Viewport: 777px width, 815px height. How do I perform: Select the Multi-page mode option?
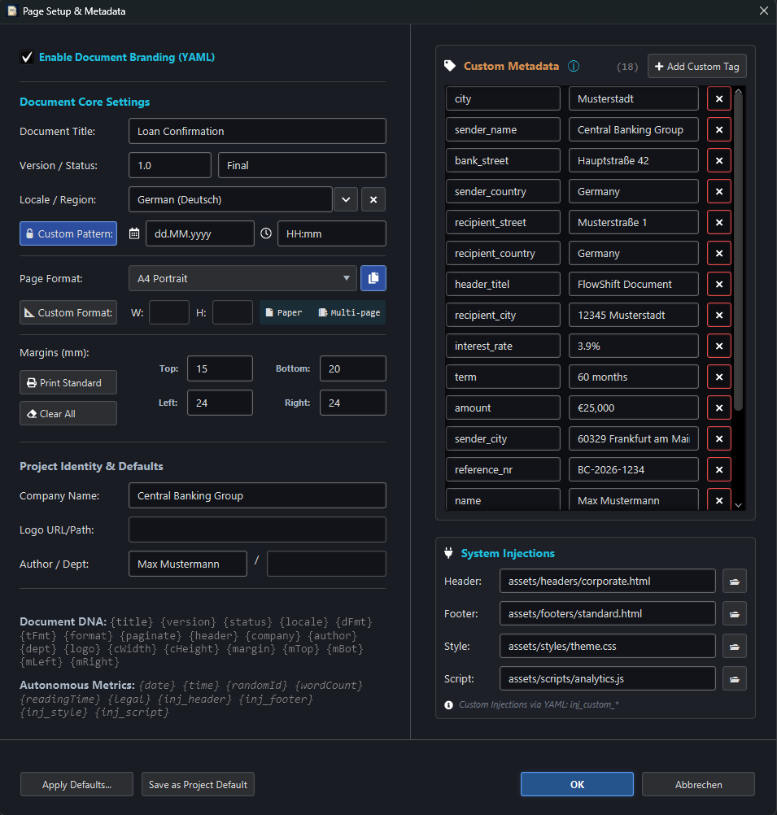(350, 313)
